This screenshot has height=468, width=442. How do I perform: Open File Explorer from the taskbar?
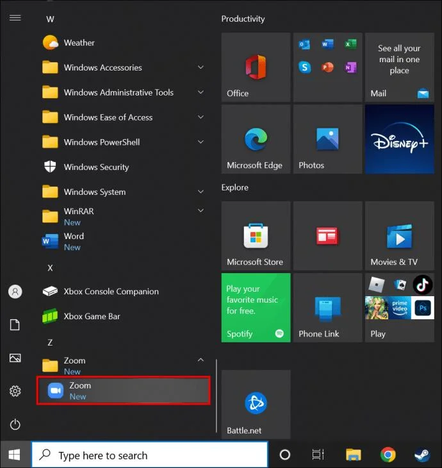click(x=354, y=455)
